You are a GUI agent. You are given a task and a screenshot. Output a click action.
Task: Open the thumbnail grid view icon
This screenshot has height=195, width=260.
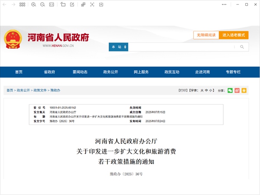pos(22,4)
